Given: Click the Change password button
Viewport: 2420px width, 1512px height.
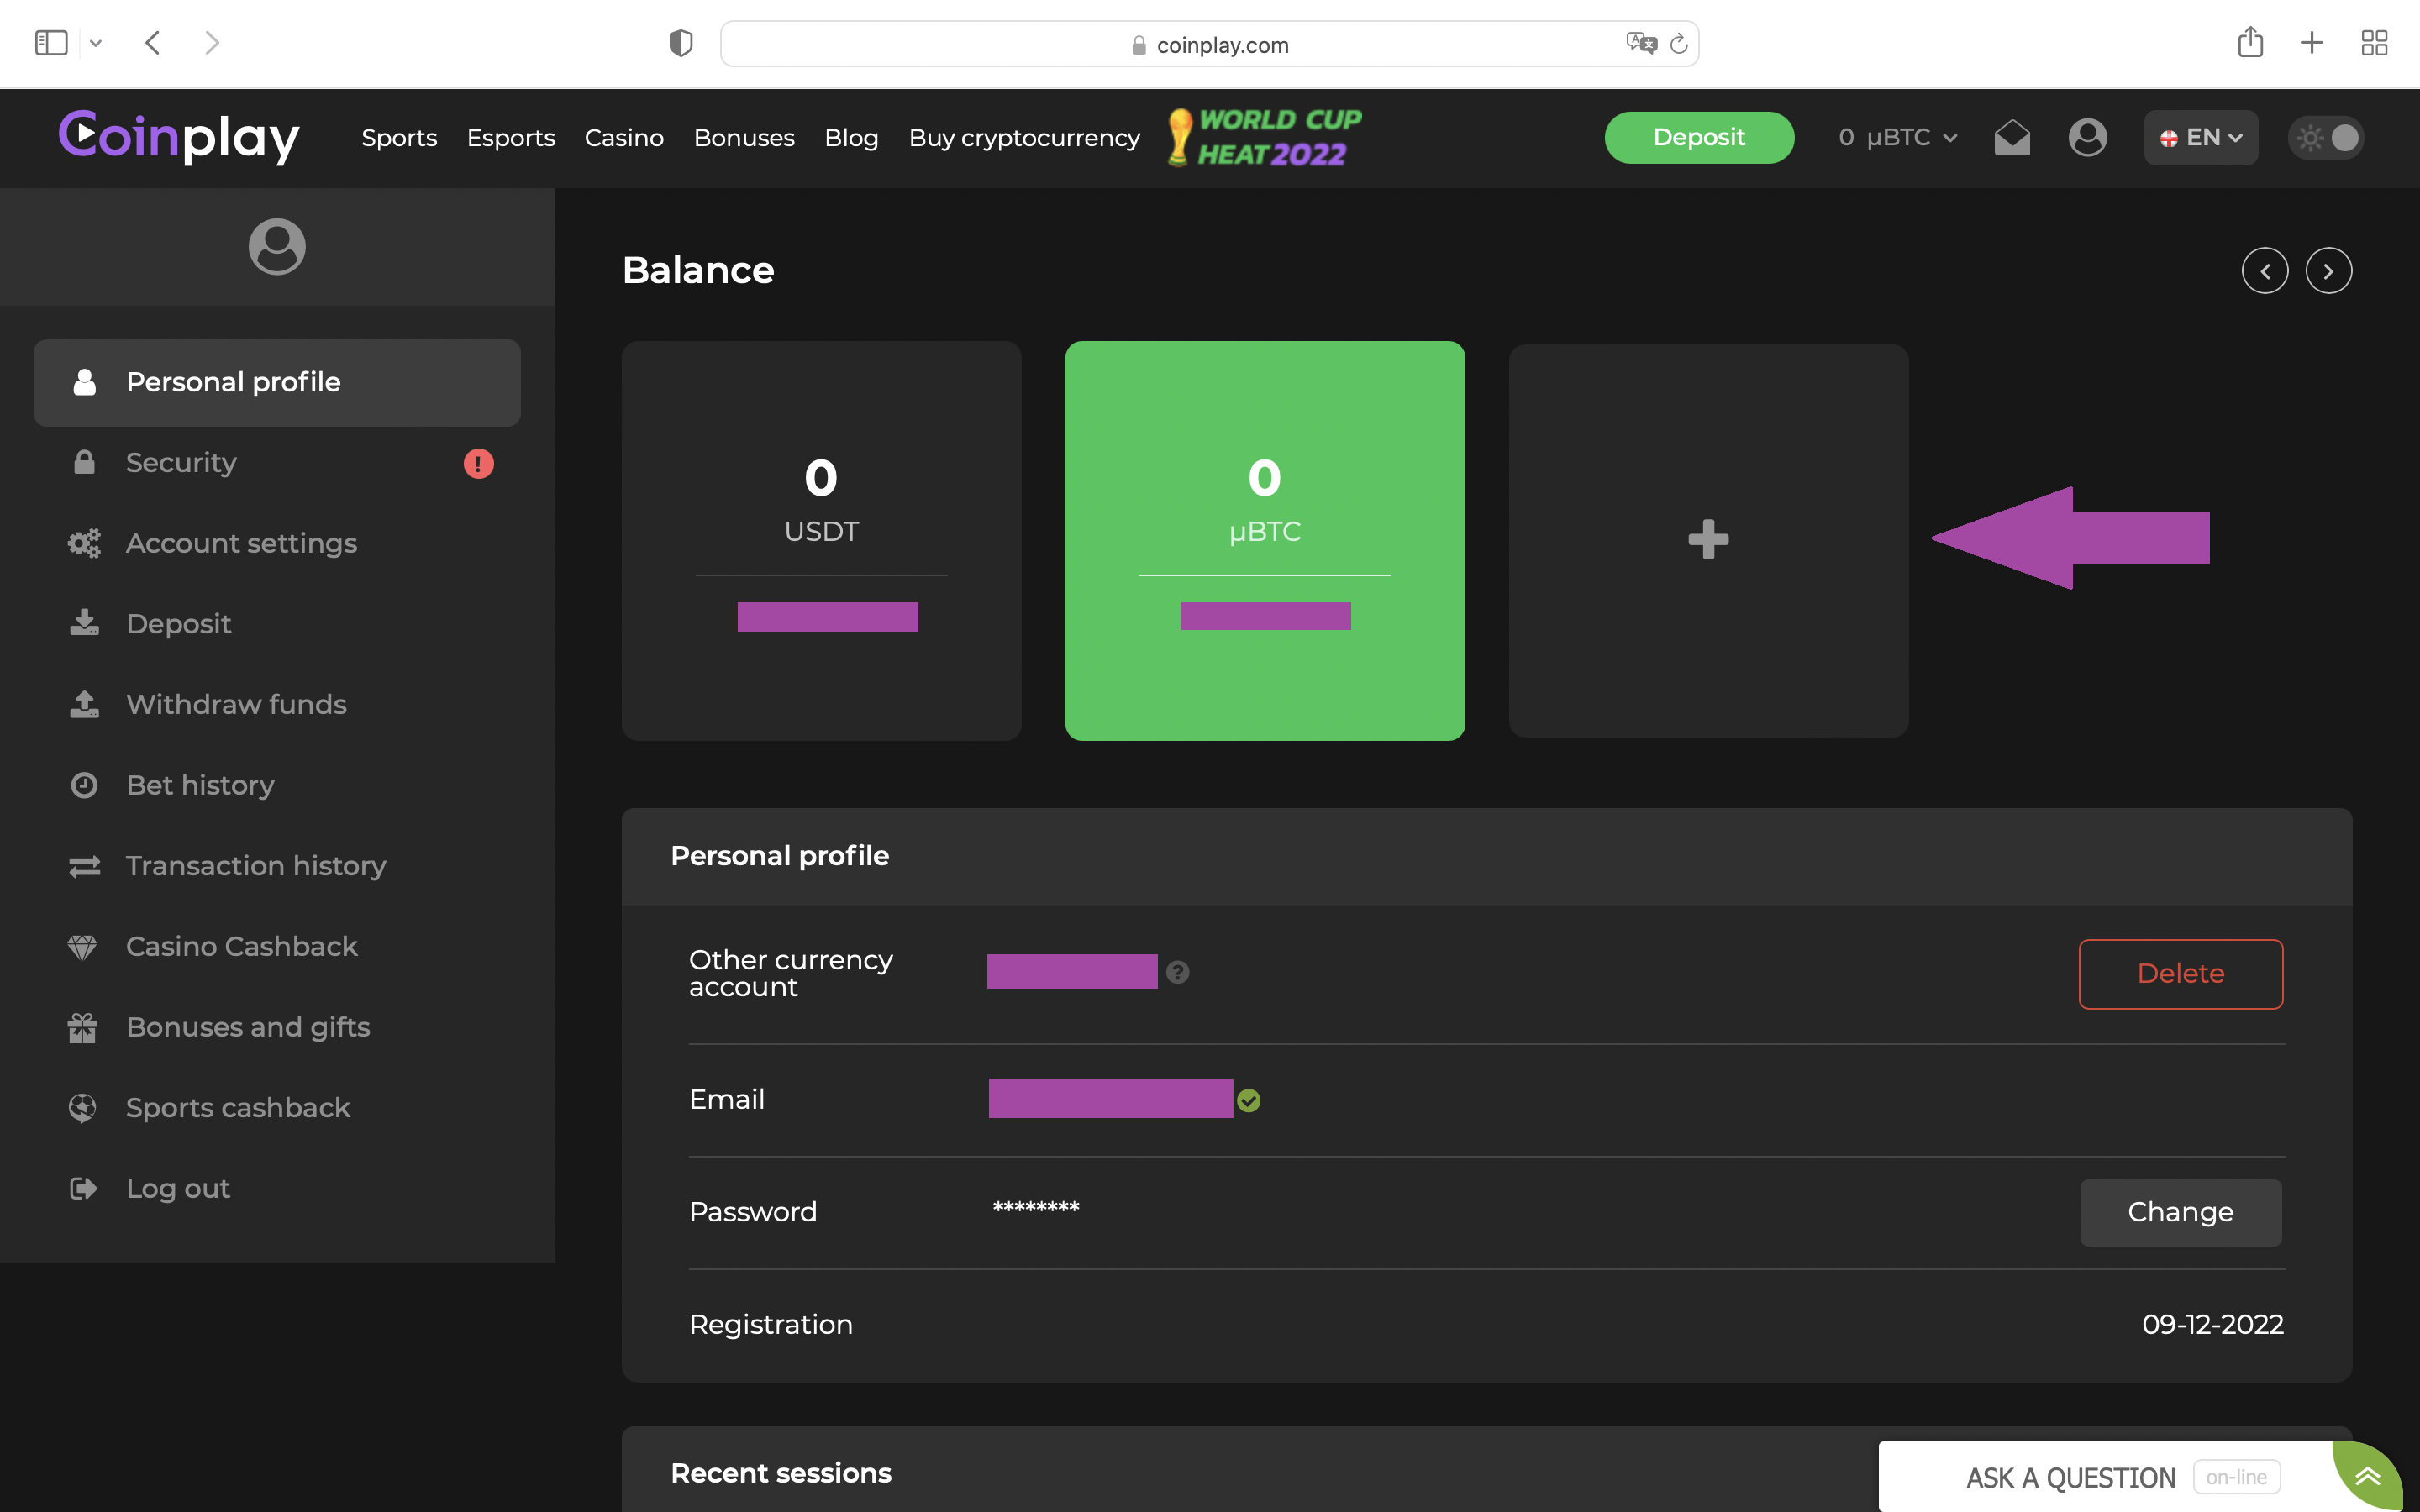Looking at the screenshot, I should [2180, 1212].
